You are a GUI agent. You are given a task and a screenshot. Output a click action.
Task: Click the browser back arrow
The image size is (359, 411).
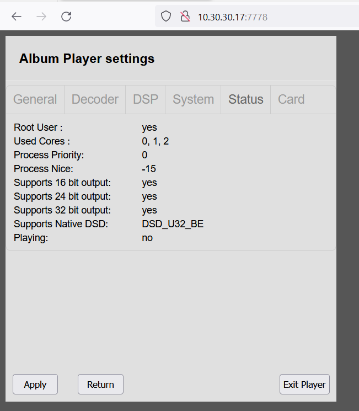pos(17,17)
